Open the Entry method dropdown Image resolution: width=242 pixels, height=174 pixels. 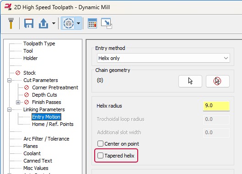point(163,58)
